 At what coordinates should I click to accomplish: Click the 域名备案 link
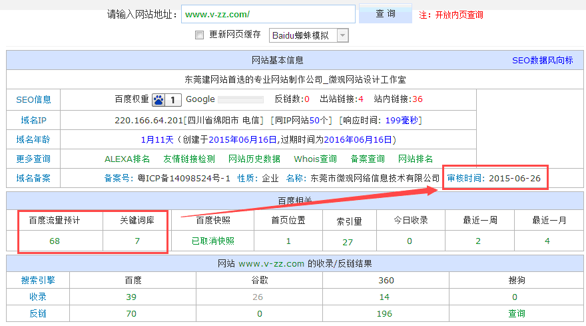(x=33, y=178)
